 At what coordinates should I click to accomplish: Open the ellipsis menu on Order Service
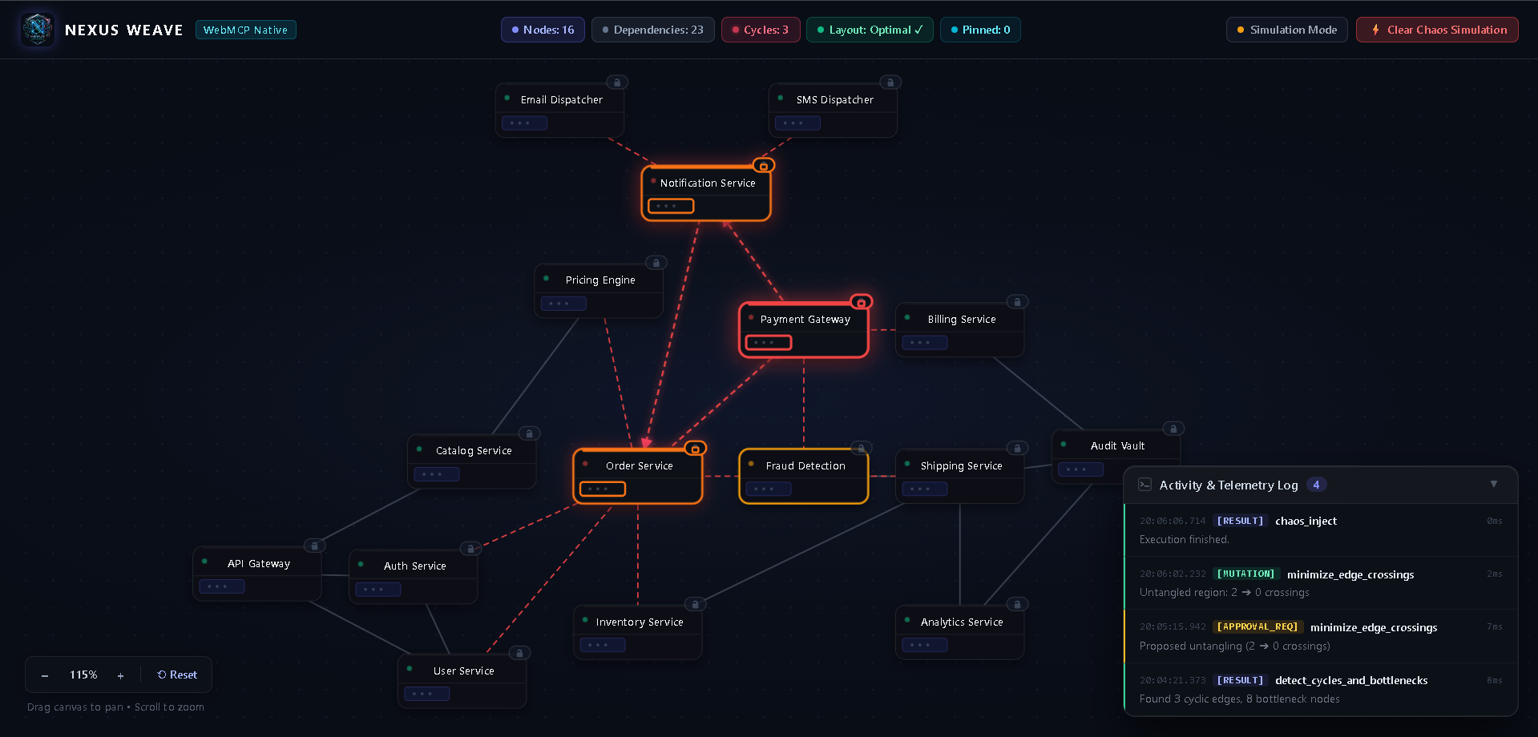603,489
